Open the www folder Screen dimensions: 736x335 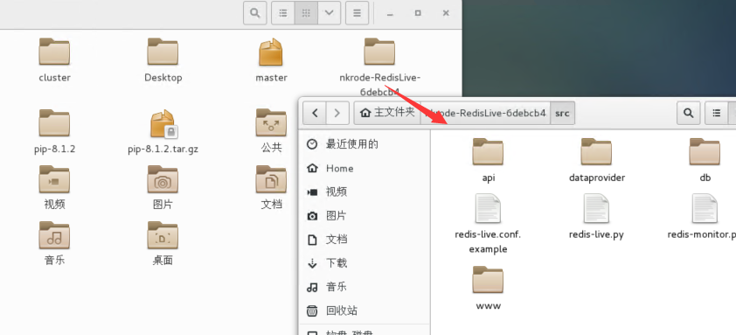pyautogui.click(x=488, y=279)
